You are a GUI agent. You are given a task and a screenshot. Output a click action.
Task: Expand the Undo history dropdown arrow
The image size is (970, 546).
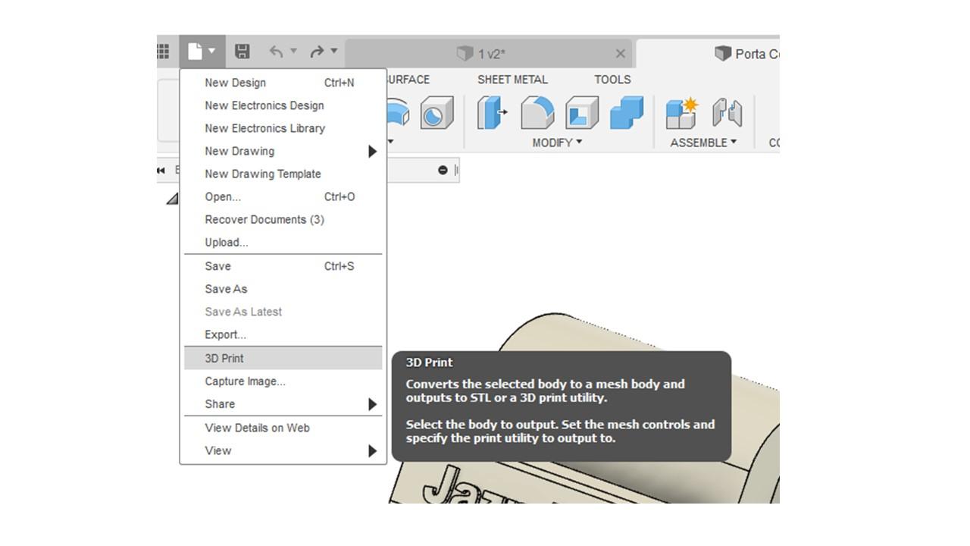(293, 51)
